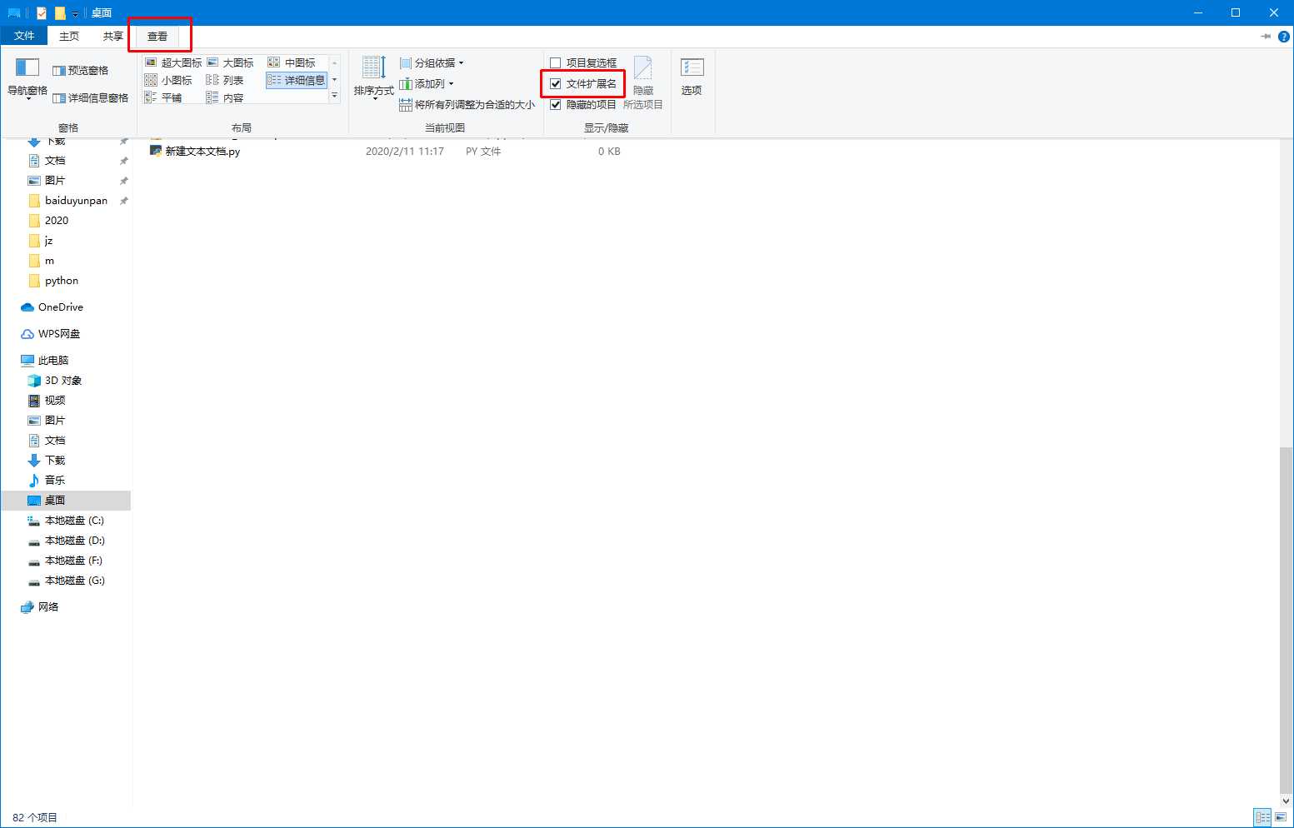The height and width of the screenshot is (828, 1294).
Task: Click 将所有列调整为合适的大小
Action: click(x=467, y=104)
